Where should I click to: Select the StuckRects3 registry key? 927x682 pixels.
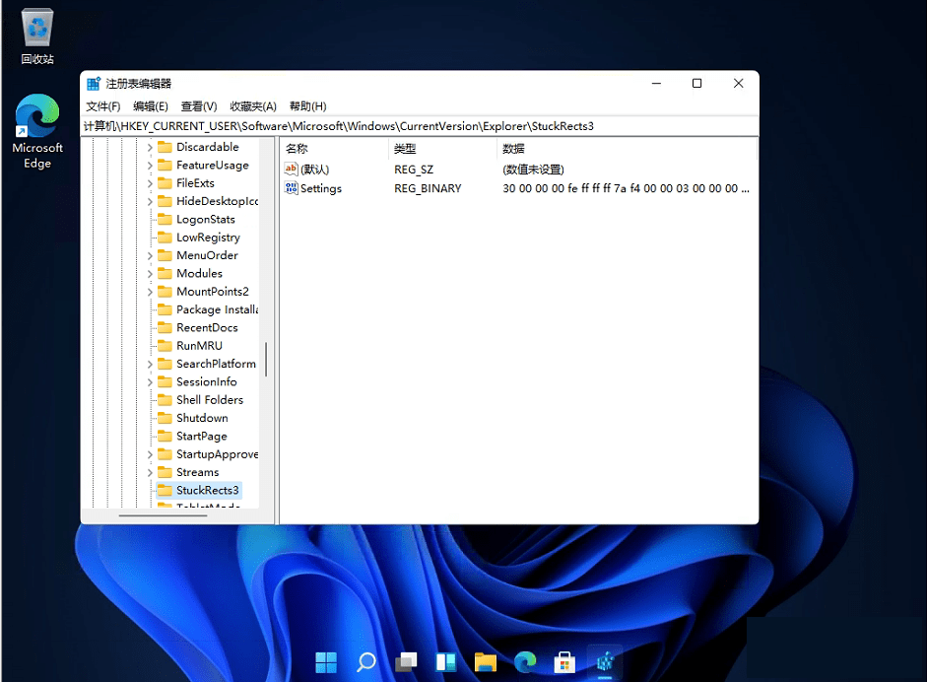[x=207, y=490]
